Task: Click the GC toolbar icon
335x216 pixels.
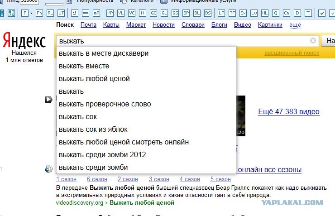Action: pos(153,13)
